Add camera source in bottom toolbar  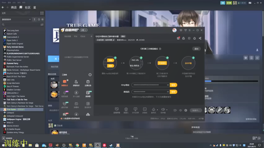point(126,110)
